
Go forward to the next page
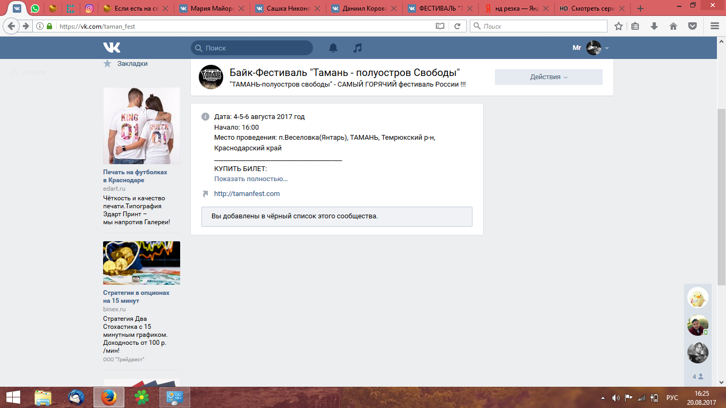[26, 26]
